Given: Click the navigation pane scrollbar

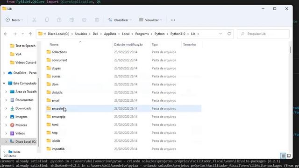Looking at the screenshot, I should [x=39, y=112].
